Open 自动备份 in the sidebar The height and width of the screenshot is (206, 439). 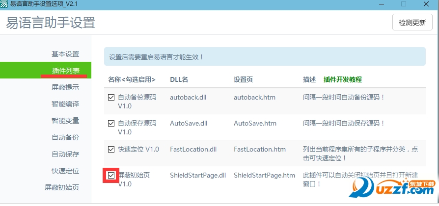65,137
